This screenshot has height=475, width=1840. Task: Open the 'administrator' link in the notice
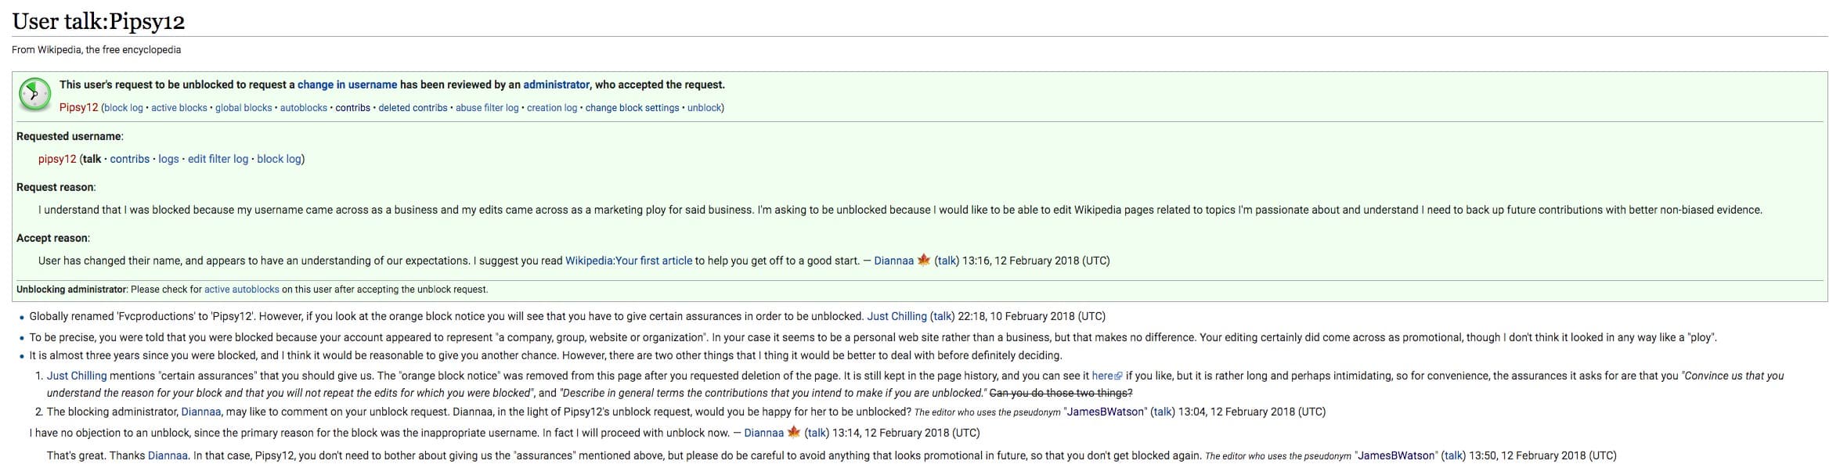(x=556, y=85)
